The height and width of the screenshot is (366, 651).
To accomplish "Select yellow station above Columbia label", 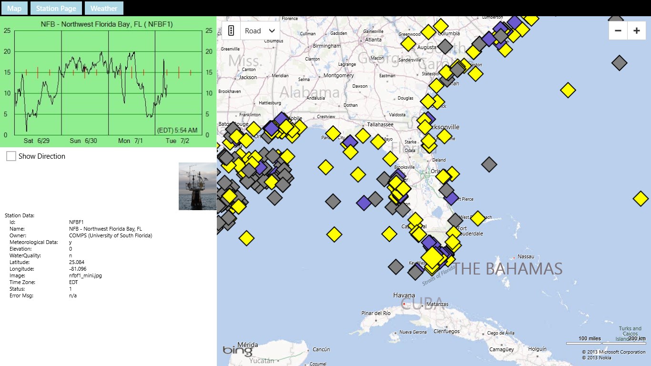I will pyautogui.click(x=441, y=26).
